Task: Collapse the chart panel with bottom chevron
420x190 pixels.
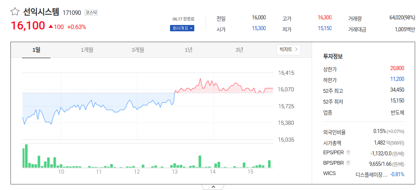Action: (x=213, y=187)
